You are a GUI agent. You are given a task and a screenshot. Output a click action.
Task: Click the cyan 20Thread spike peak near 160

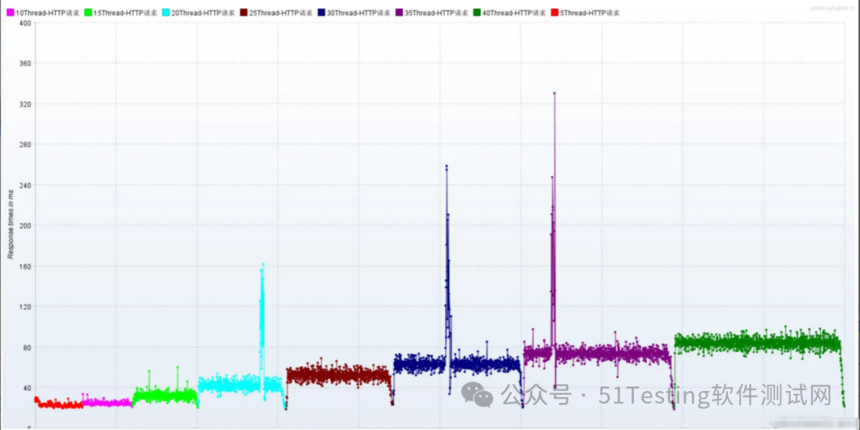click(x=264, y=264)
